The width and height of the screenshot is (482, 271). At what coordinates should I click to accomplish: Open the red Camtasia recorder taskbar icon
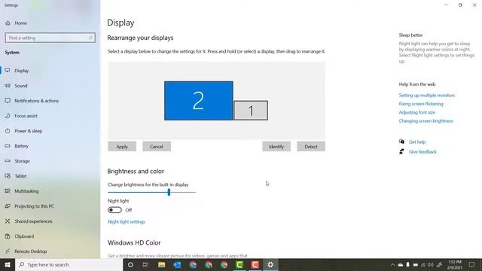click(255, 264)
